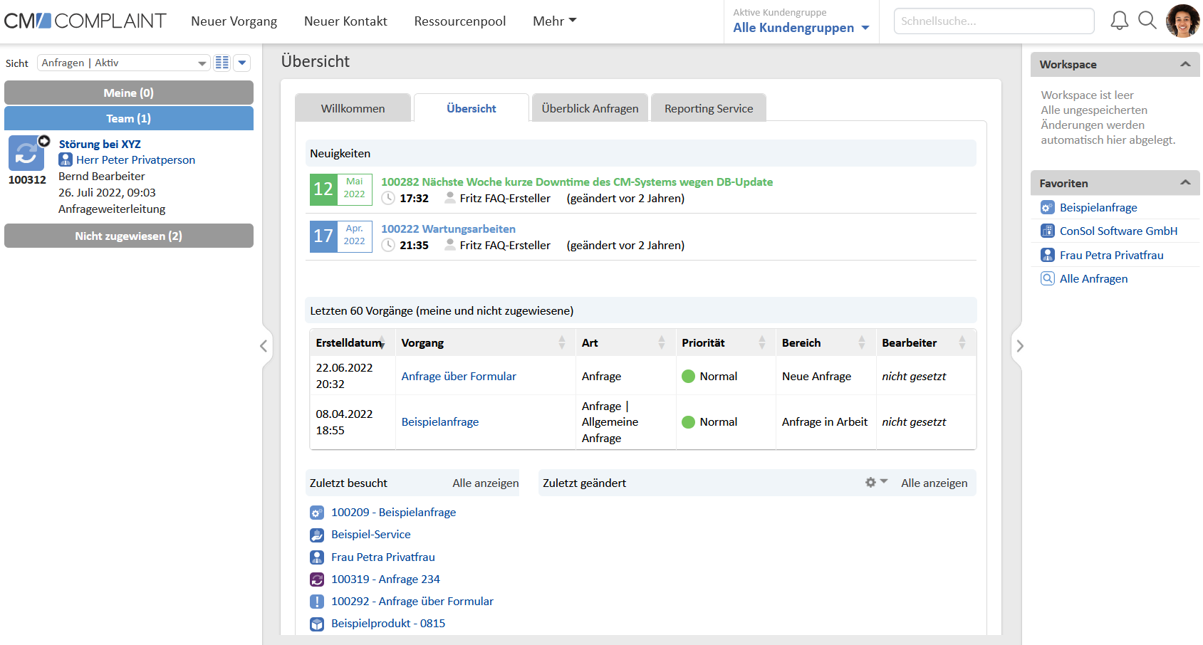Click the Beispielanfrage favorite icon
This screenshot has height=645, width=1203.
tap(1047, 207)
